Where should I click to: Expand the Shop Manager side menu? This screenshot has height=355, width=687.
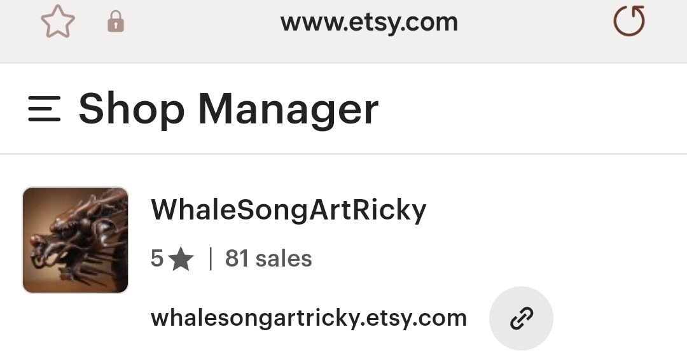pos(45,109)
